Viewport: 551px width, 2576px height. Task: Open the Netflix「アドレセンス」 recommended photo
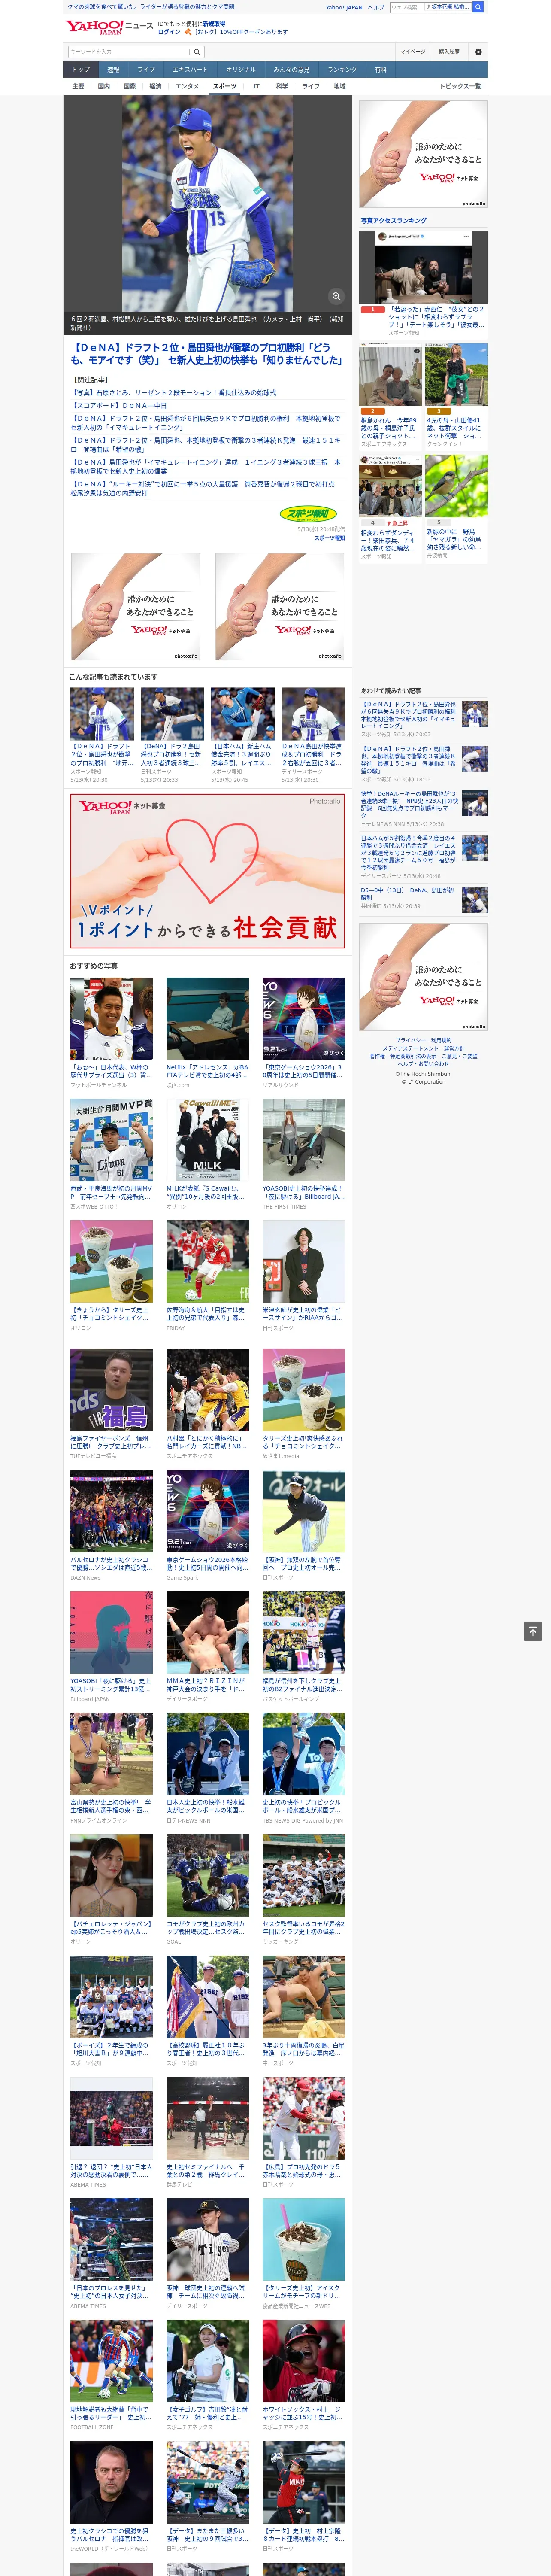coord(207,1019)
